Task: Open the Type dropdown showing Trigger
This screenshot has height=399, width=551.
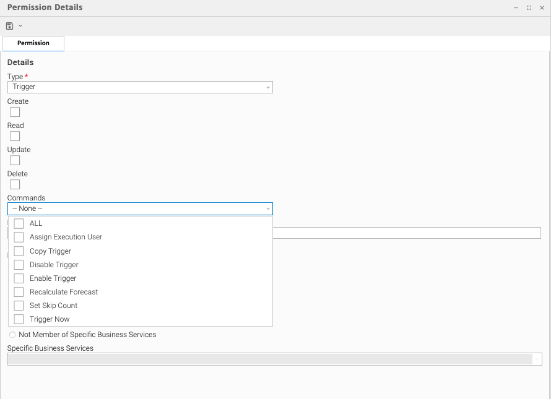Action: click(140, 87)
